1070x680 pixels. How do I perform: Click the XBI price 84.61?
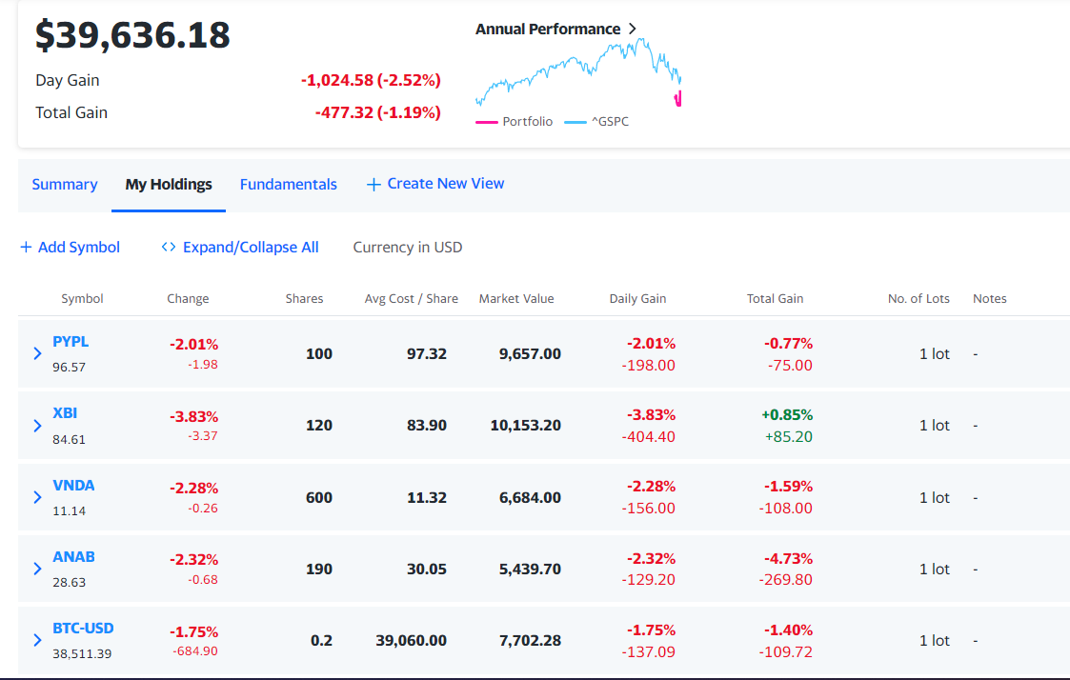pos(69,439)
